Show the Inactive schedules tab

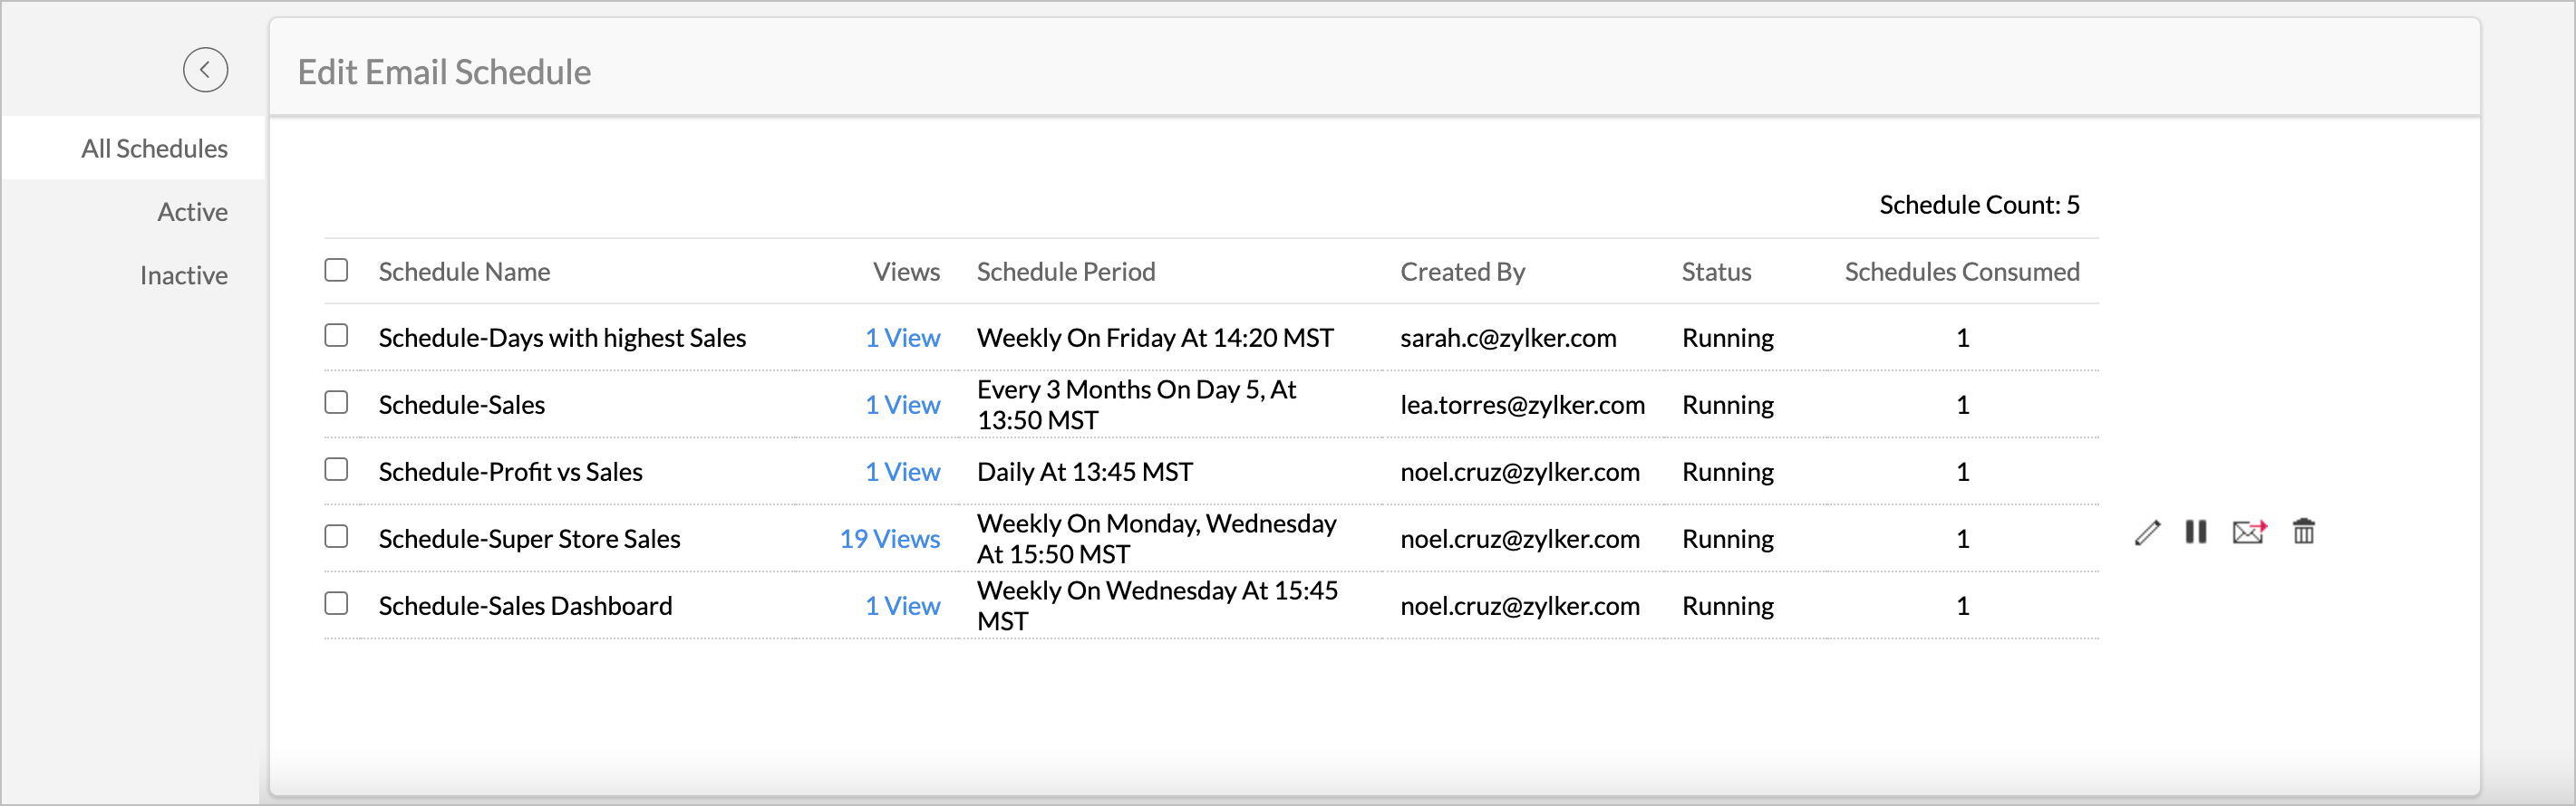point(184,275)
